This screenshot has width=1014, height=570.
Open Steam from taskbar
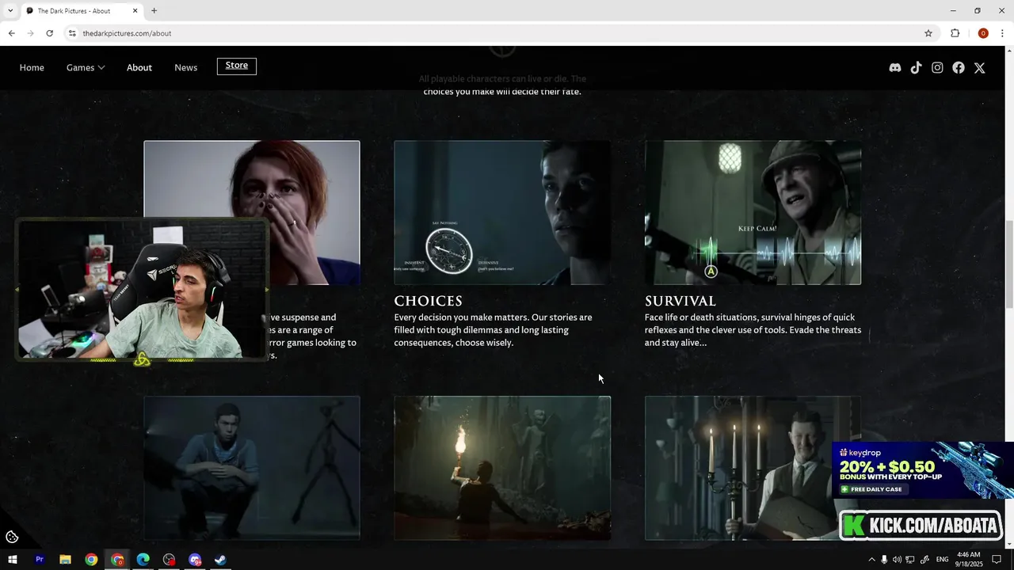(x=221, y=560)
